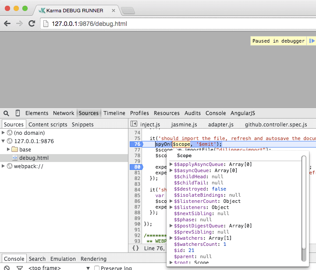Open the console filter funnel icon
316x270 pixels.
(x=19, y=268)
